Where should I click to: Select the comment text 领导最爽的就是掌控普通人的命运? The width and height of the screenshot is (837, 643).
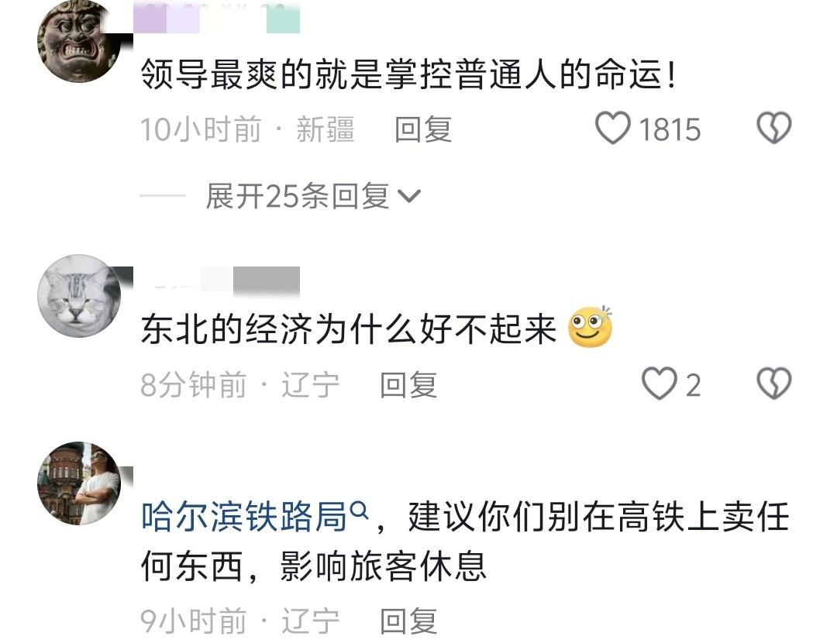click(x=409, y=73)
